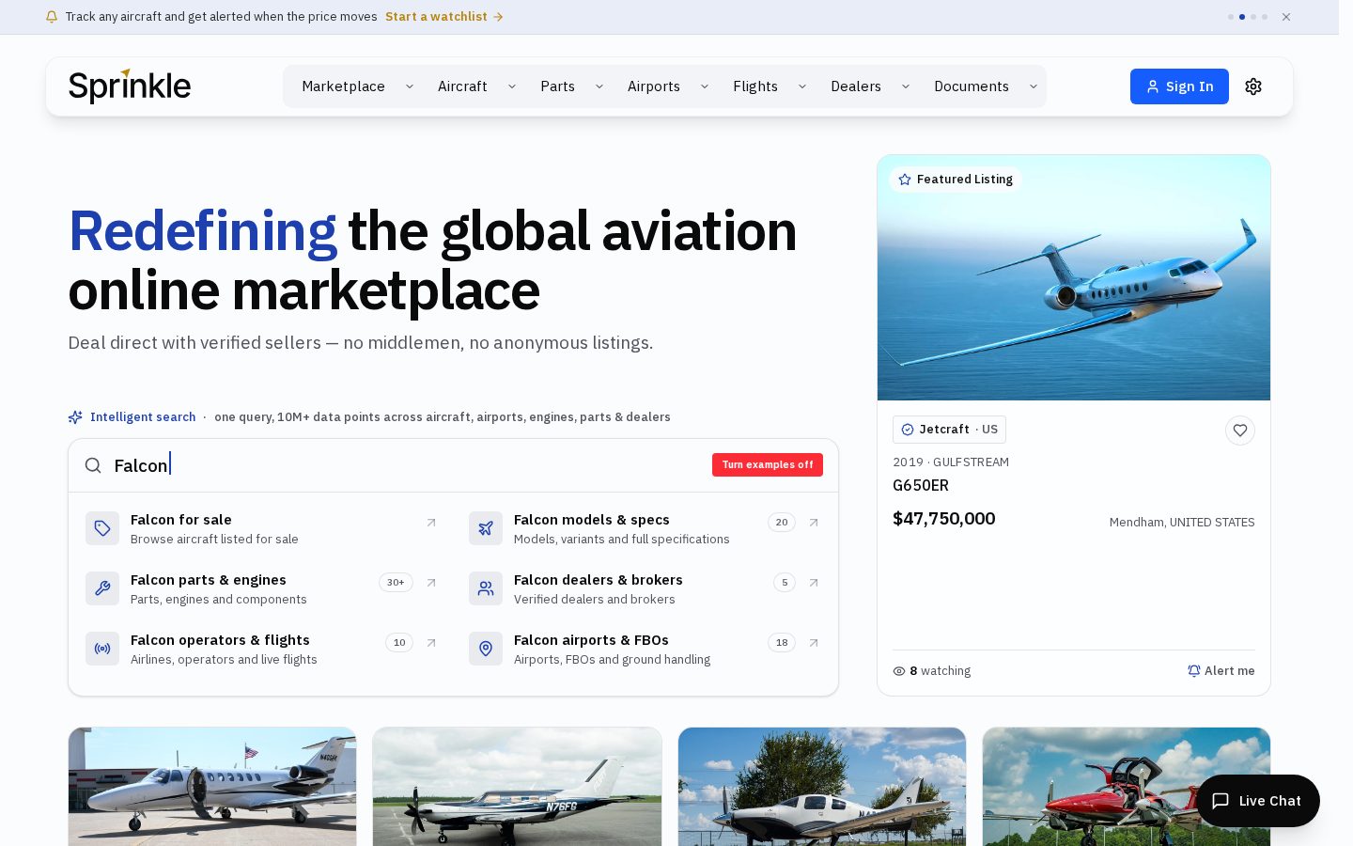Open the Dealers nav item

[856, 86]
